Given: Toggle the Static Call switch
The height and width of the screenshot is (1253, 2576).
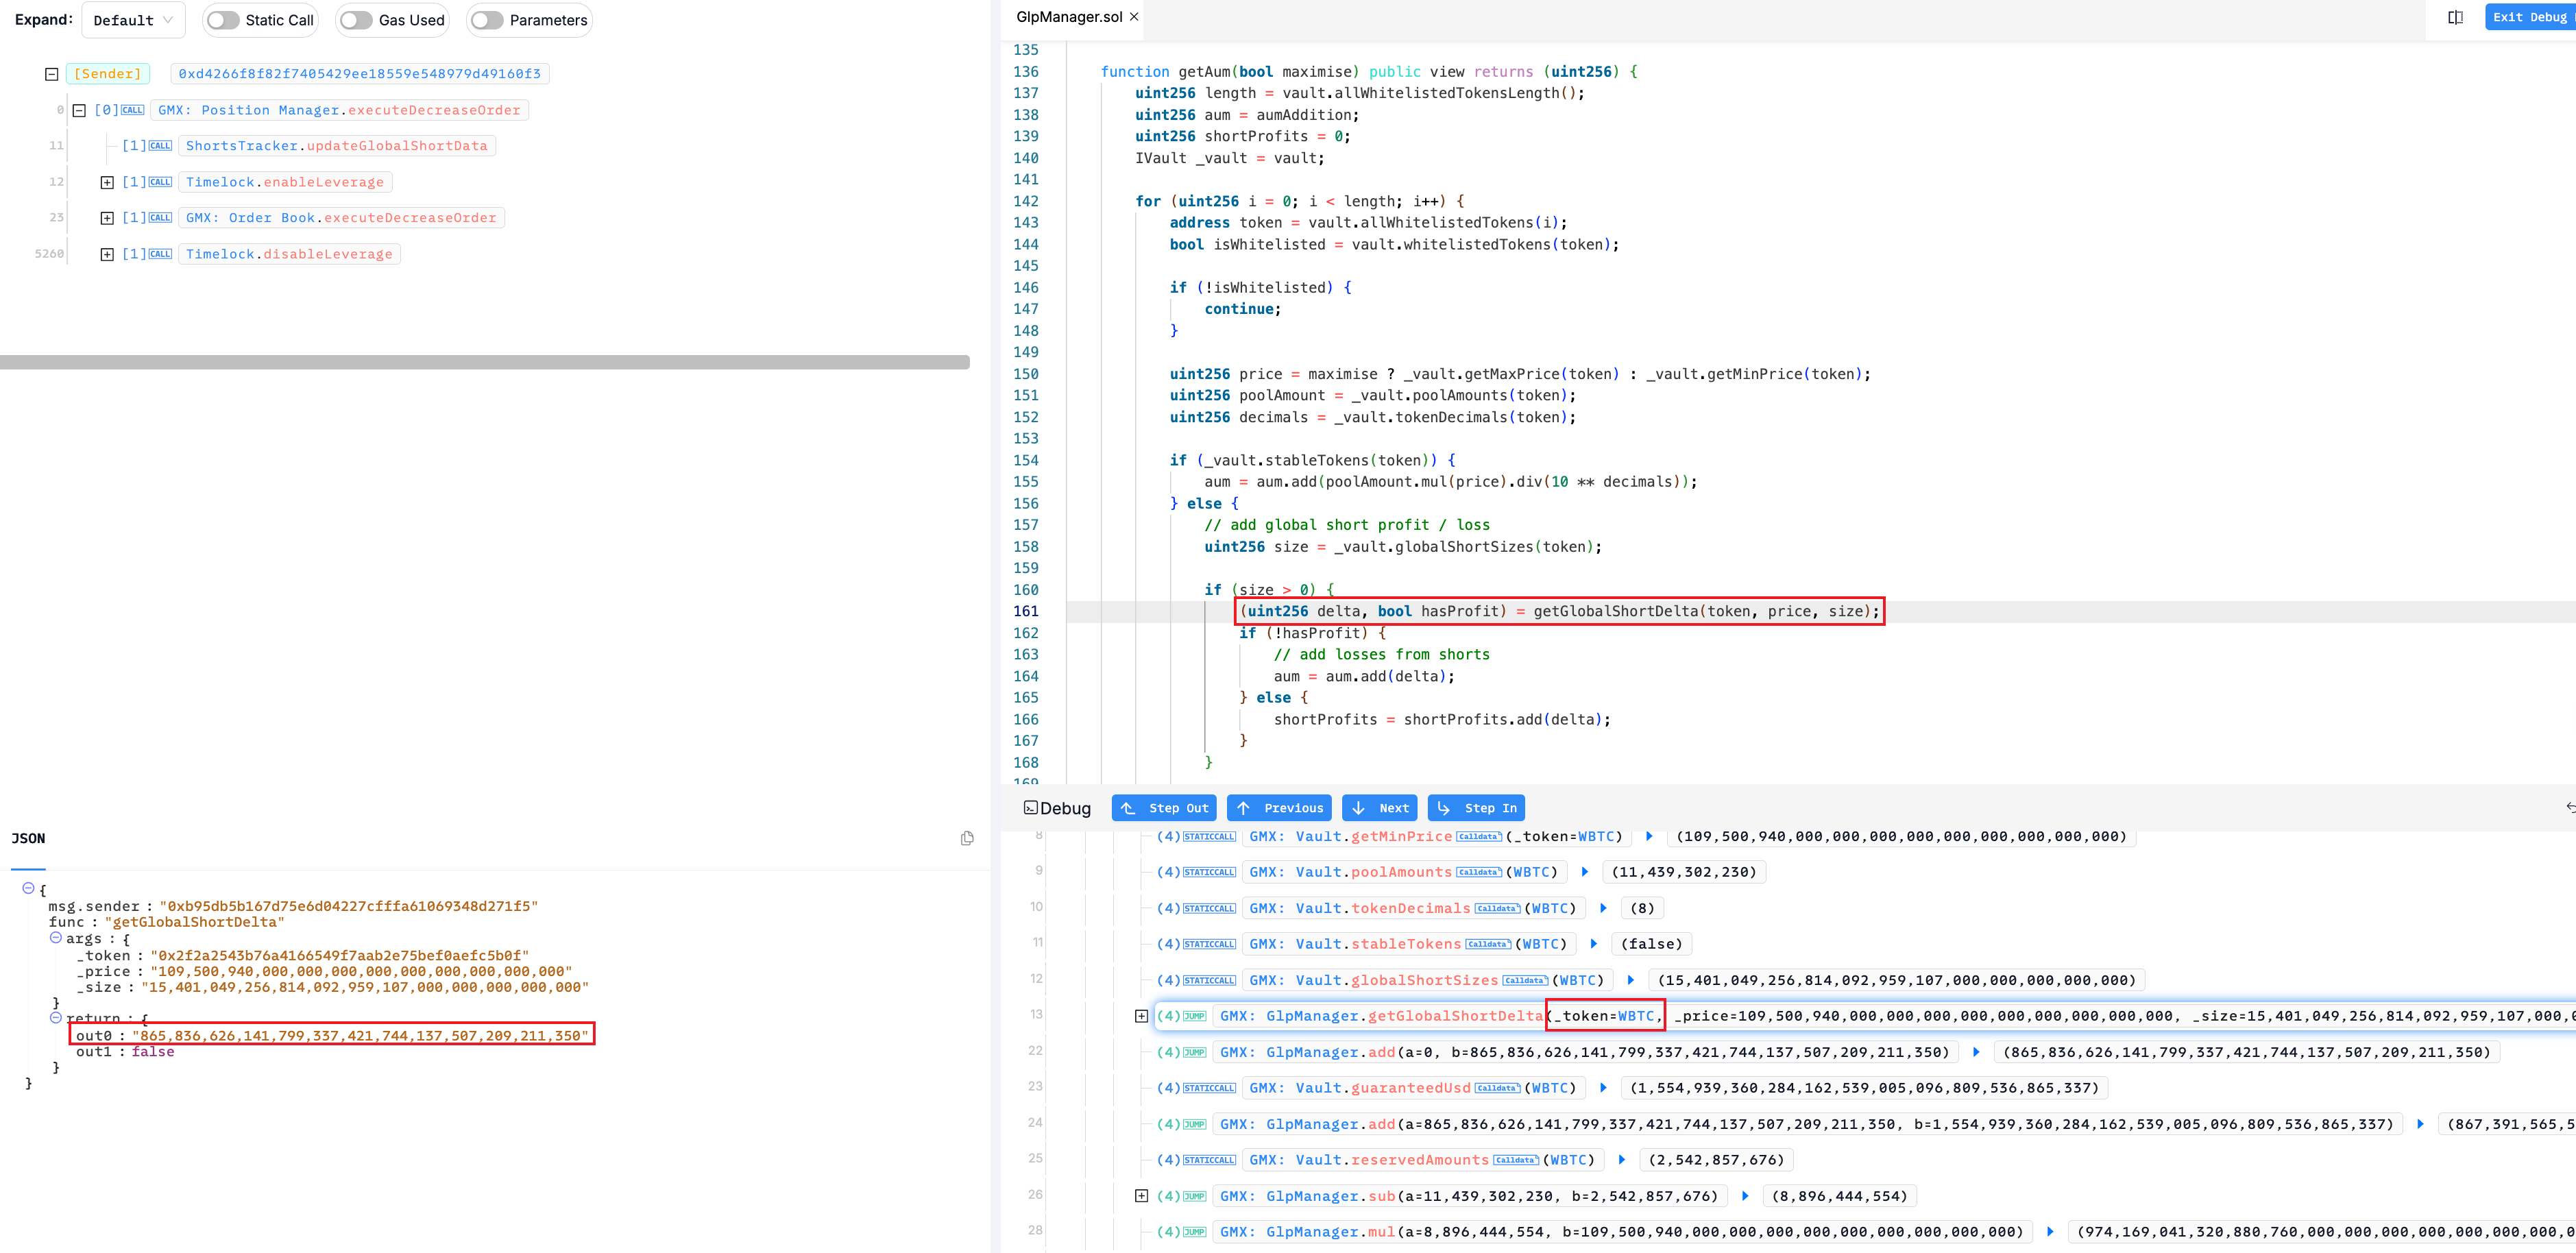Looking at the screenshot, I should tap(223, 20).
